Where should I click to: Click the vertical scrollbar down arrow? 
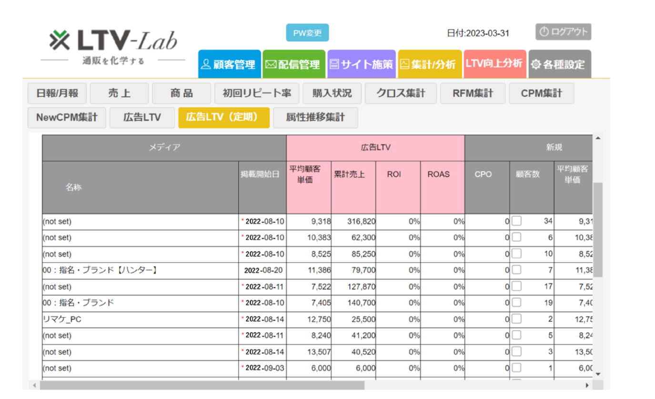[598, 374]
